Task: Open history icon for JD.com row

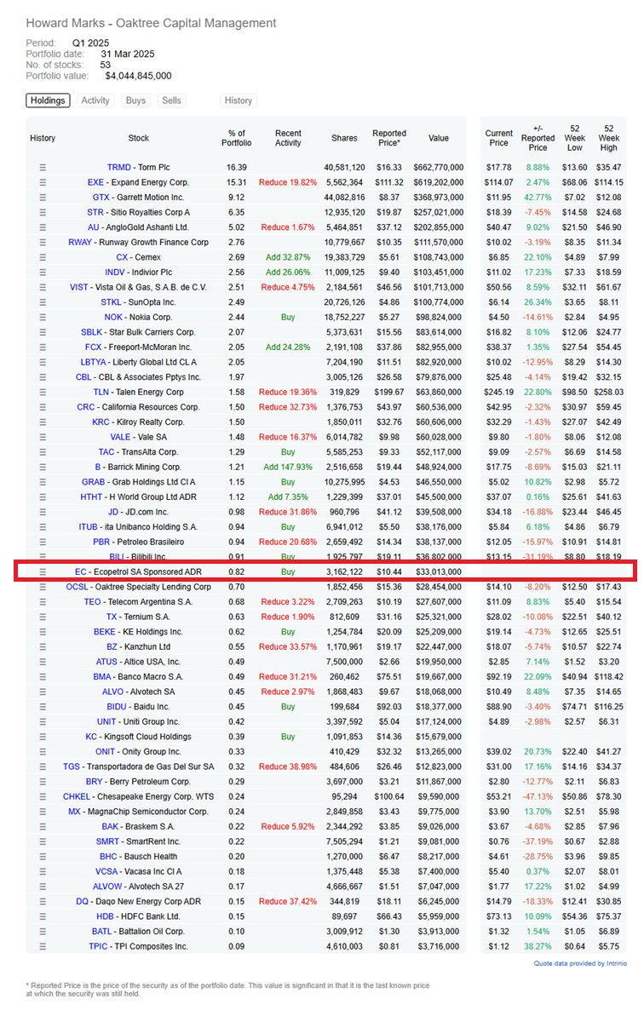Action: pyautogui.click(x=43, y=512)
